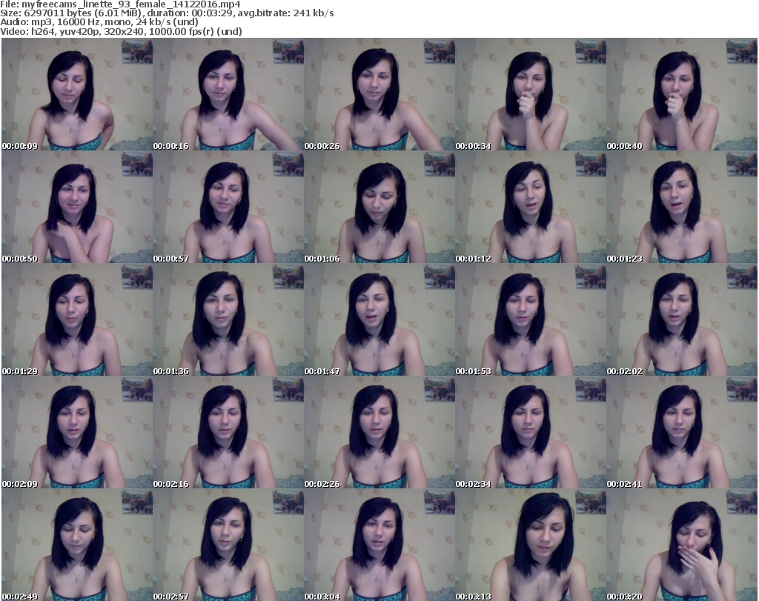Pick the frame marked 00:02:02

tap(682, 320)
